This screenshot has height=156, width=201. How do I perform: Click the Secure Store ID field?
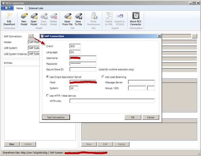click(83, 69)
